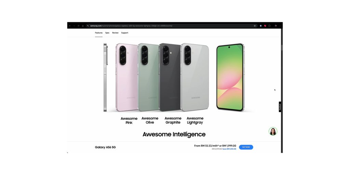Go to the Support tab

point(124,33)
